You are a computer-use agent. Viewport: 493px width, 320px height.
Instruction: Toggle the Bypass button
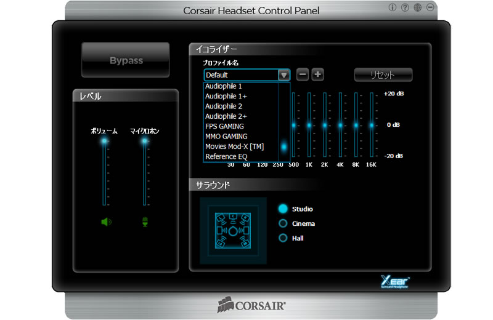pyautogui.click(x=126, y=60)
